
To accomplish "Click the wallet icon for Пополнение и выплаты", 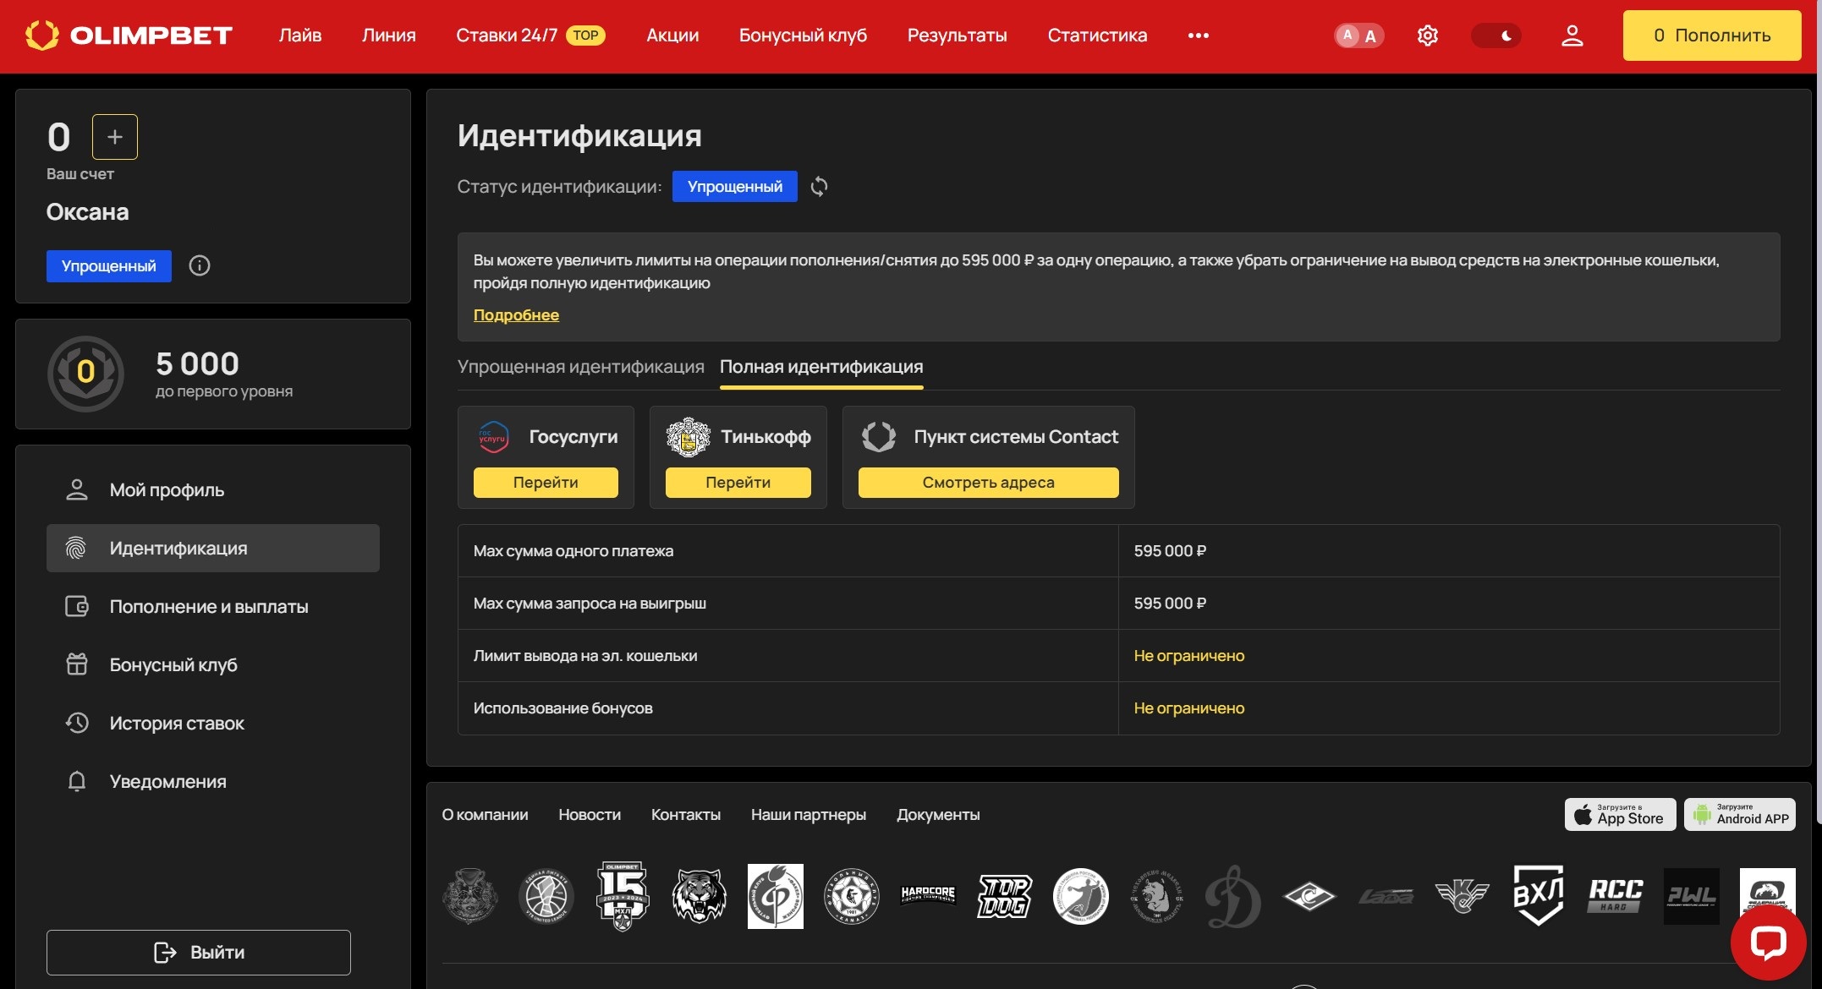I will [x=77, y=606].
